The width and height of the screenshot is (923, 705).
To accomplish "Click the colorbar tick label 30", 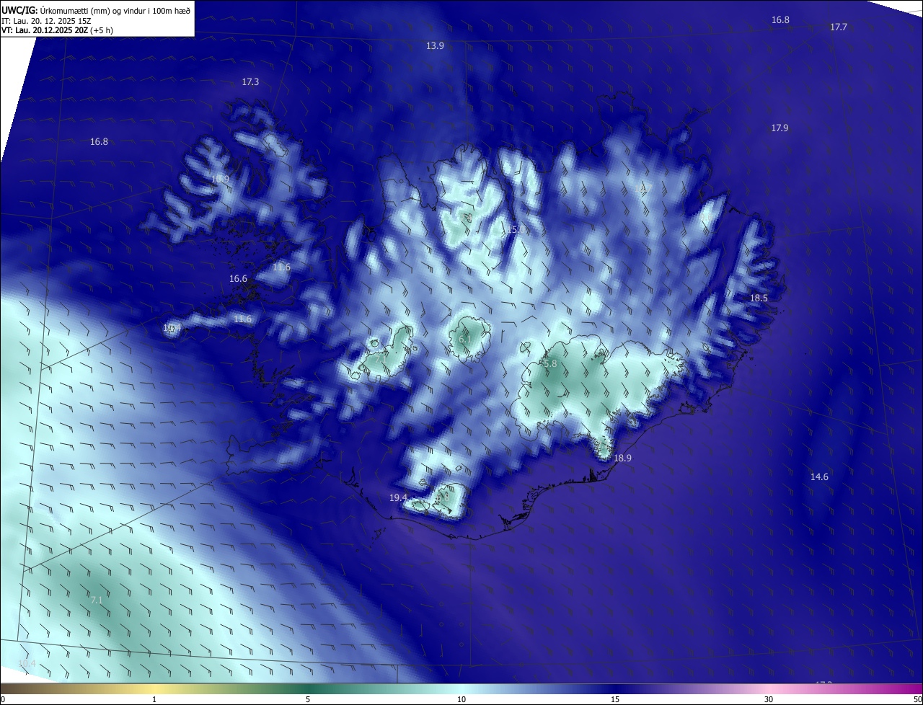I will click(x=769, y=699).
